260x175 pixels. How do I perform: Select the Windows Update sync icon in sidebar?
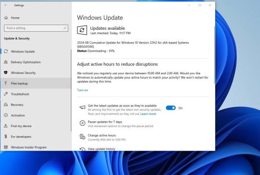[x=6, y=51]
